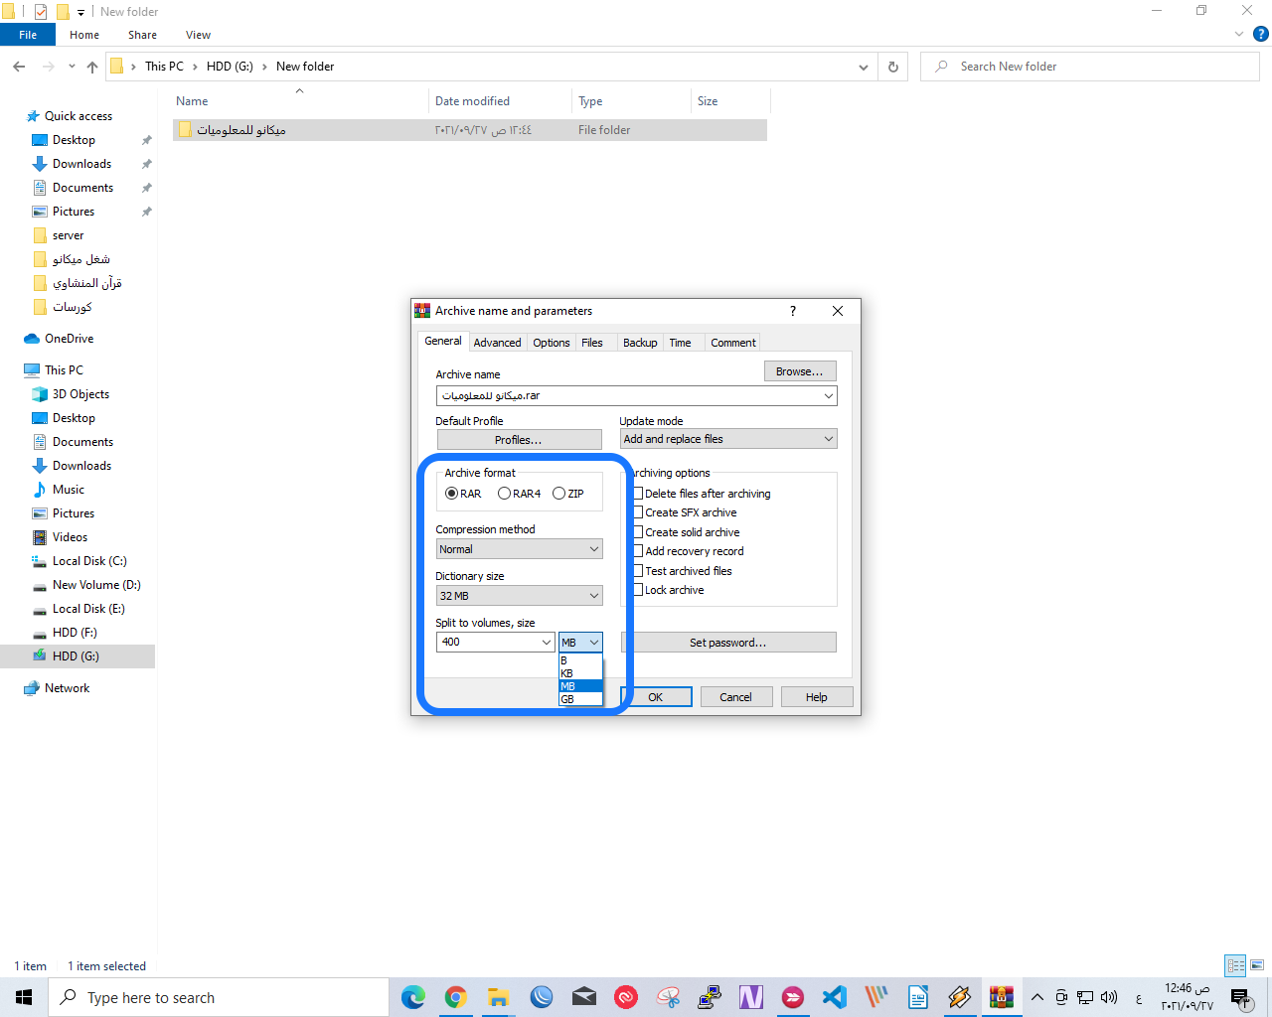Viewport: 1272px width, 1017px height.
Task: Open the Compression method dropdown
Action: click(519, 549)
